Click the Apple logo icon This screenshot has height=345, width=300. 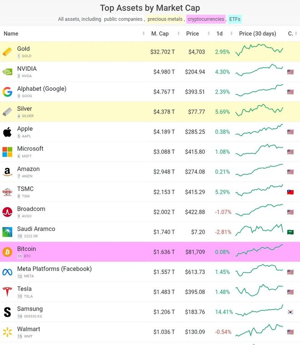click(x=7, y=132)
